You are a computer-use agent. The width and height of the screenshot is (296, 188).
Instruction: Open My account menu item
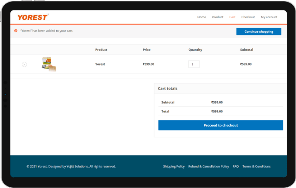[269, 17]
